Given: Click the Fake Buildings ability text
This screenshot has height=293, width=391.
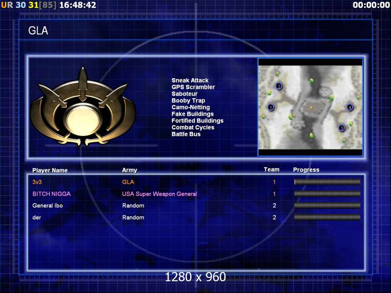Looking at the screenshot, I should coord(193,114).
